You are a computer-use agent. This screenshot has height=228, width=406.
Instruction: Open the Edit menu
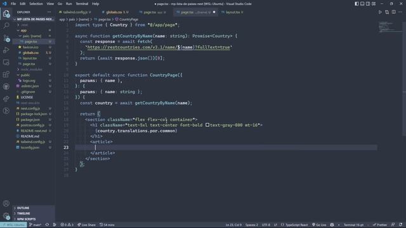click(x=23, y=4)
